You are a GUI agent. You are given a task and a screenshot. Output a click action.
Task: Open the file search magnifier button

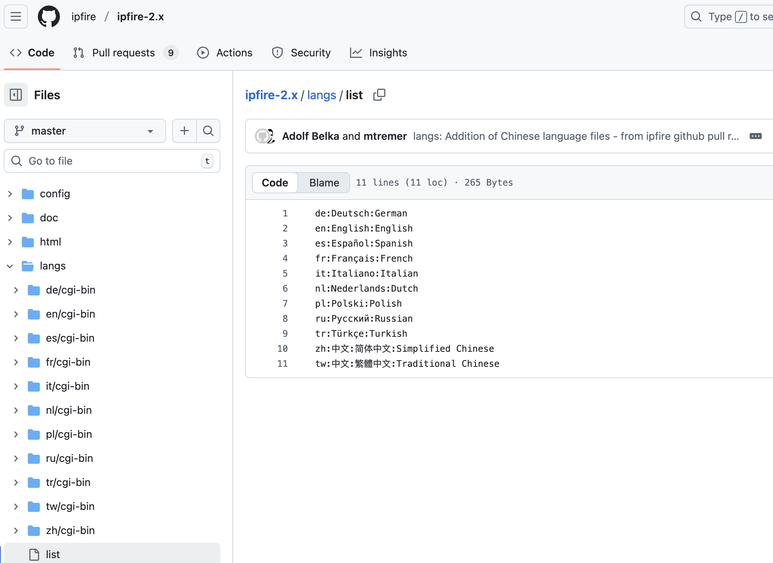[208, 131]
